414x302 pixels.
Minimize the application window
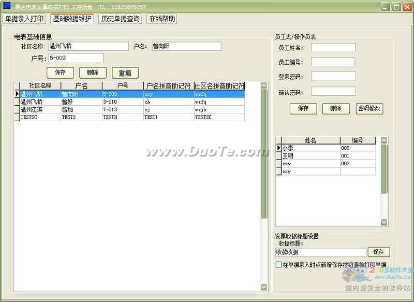[386, 7]
